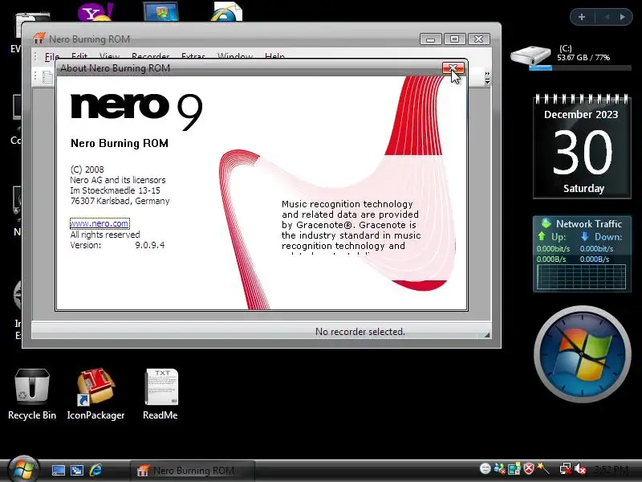The image size is (642, 482).
Task: Select the Recycle Bin desktop icon
Action: pos(32,394)
